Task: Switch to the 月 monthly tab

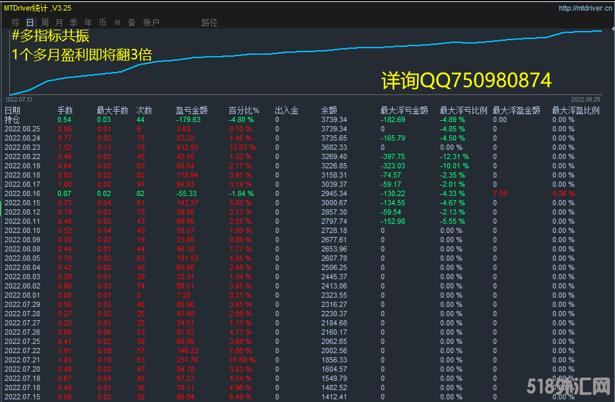Action: [x=59, y=22]
